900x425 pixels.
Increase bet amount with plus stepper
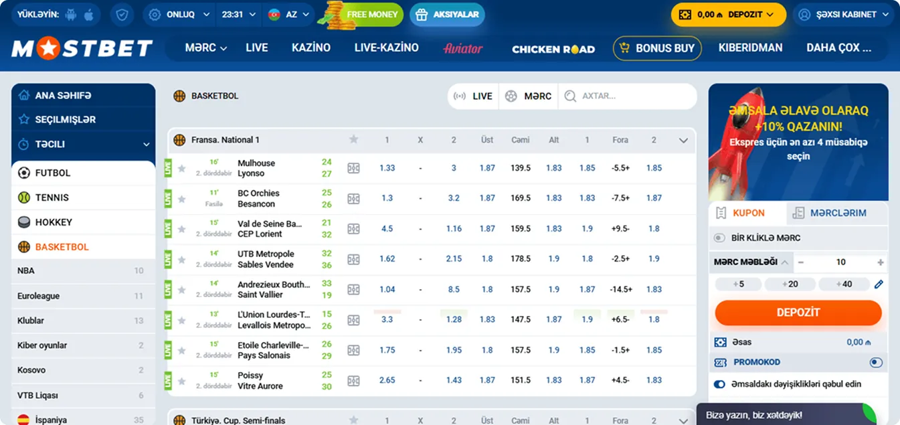(880, 262)
